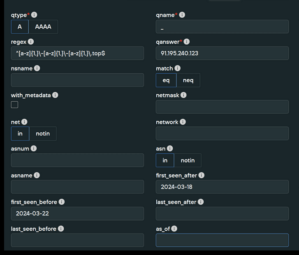Select the A record qtype option
The width and height of the screenshot is (299, 255).
coord(20,27)
